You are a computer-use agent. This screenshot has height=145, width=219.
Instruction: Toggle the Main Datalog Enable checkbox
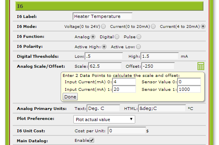tap(92, 140)
